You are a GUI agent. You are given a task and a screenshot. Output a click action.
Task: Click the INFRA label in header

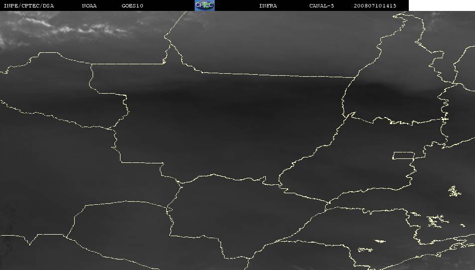[x=268, y=6]
